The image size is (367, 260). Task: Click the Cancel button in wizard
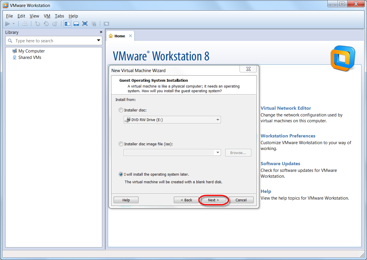(x=241, y=200)
